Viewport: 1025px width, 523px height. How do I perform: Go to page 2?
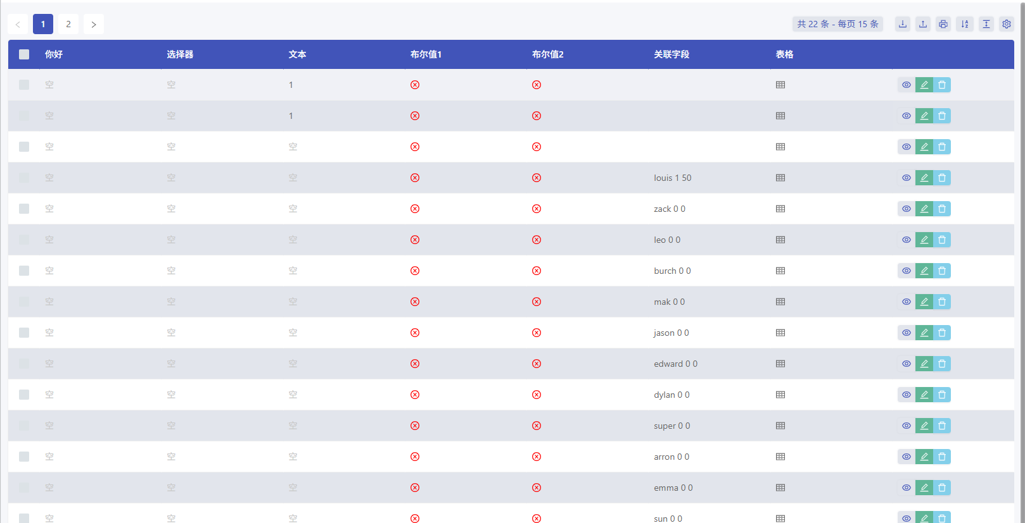coord(68,24)
